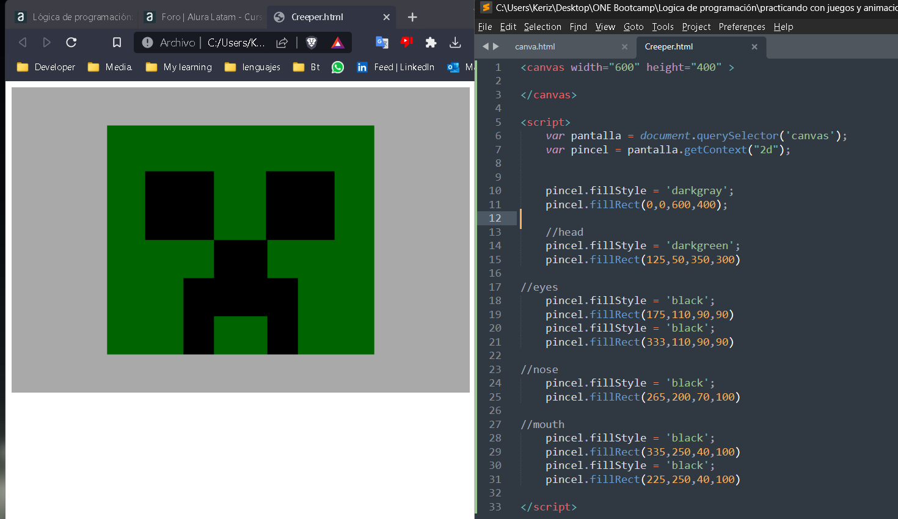Switch to Foro | Alura Latam tab
Screen dimensions: 898x519
click(203, 17)
